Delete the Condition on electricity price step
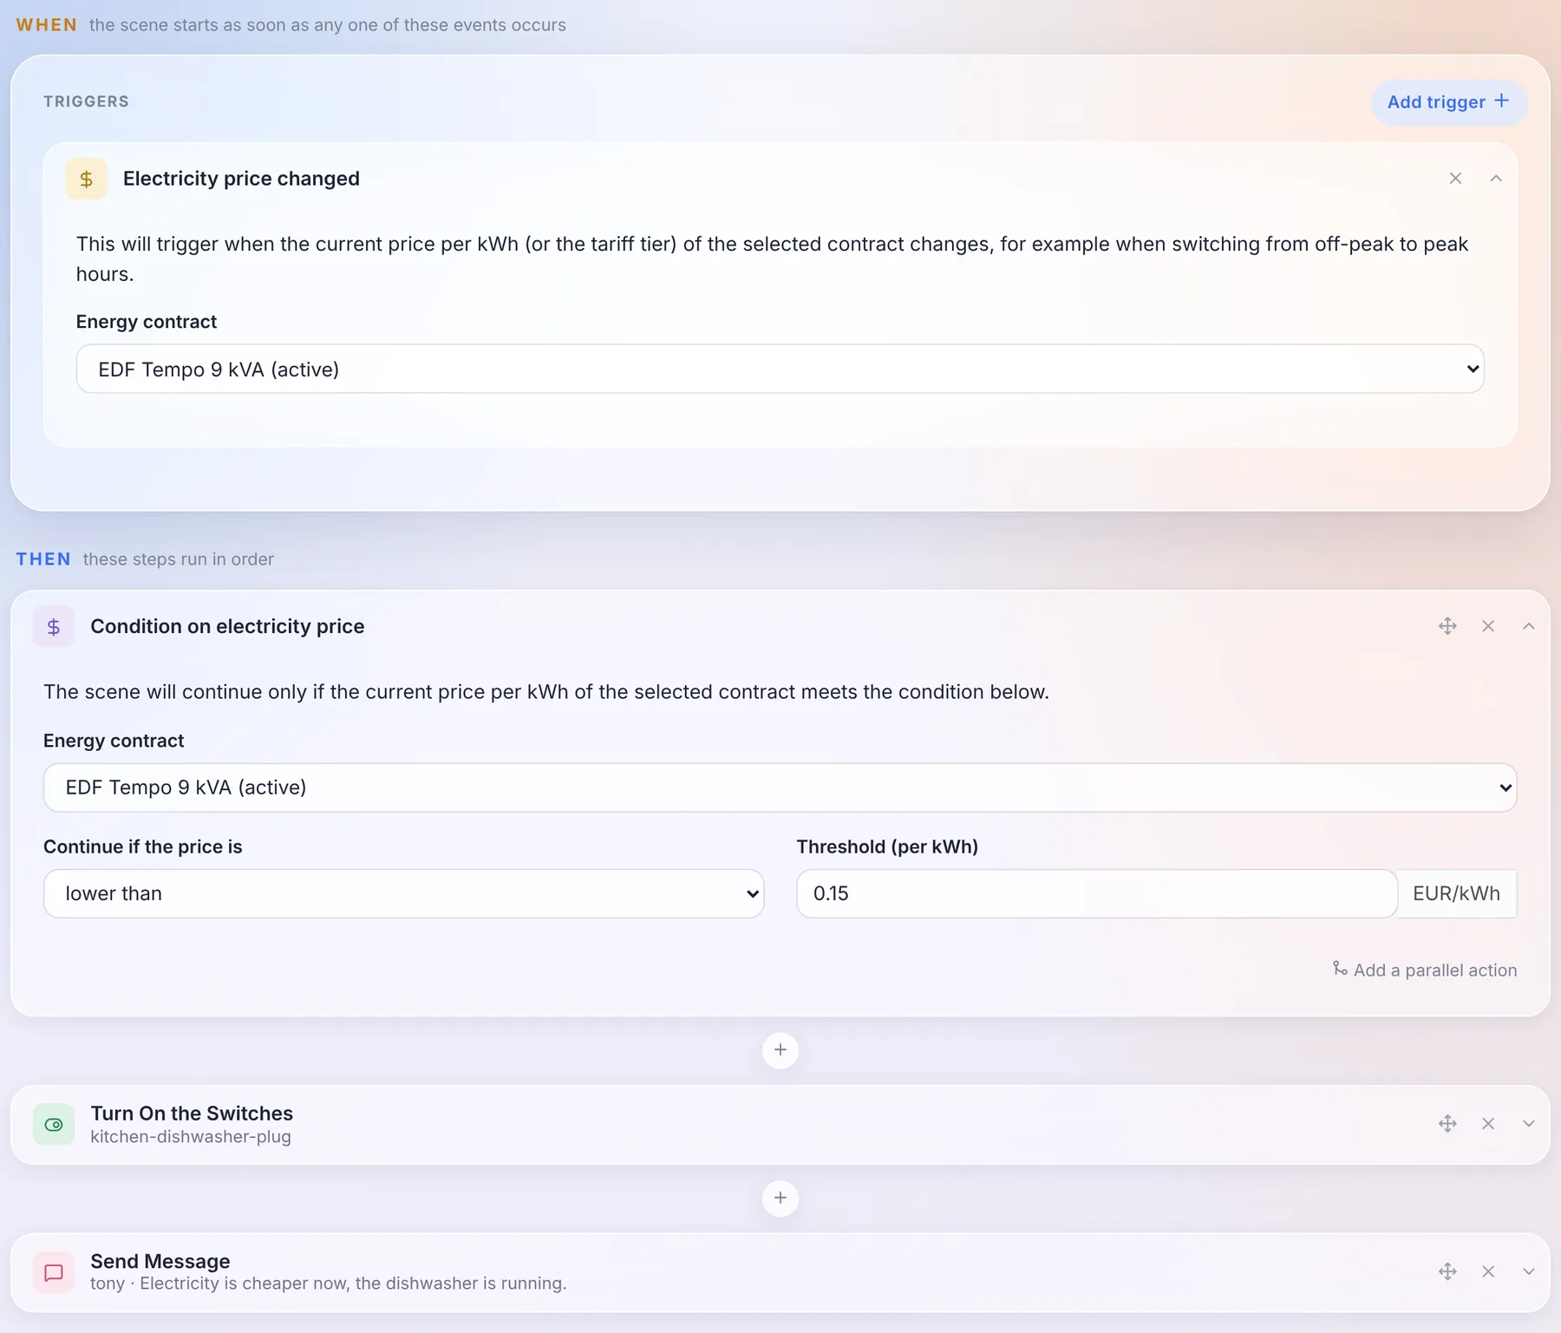Image resolution: width=1561 pixels, height=1333 pixels. click(1488, 626)
